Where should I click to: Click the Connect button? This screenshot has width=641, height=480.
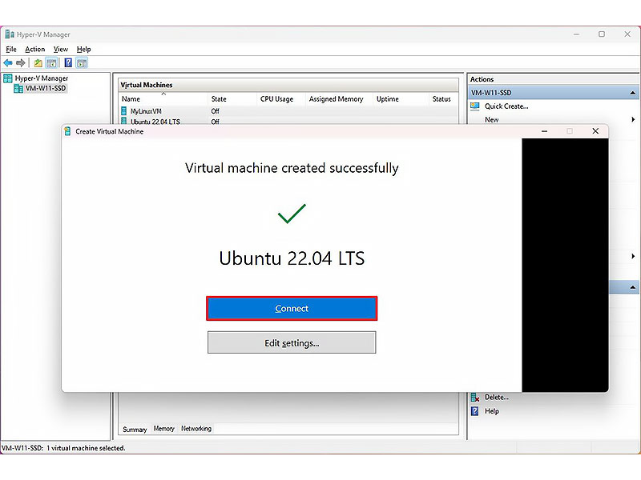coord(292,308)
